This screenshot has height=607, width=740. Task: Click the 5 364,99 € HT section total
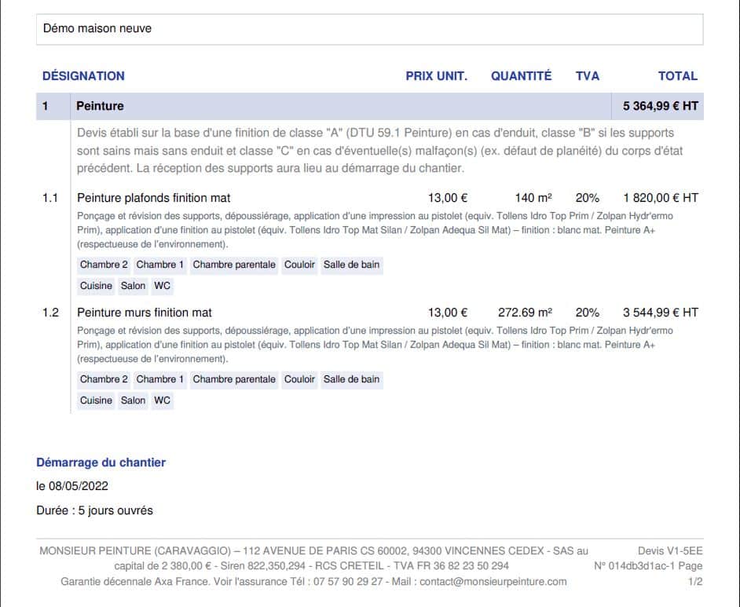660,106
